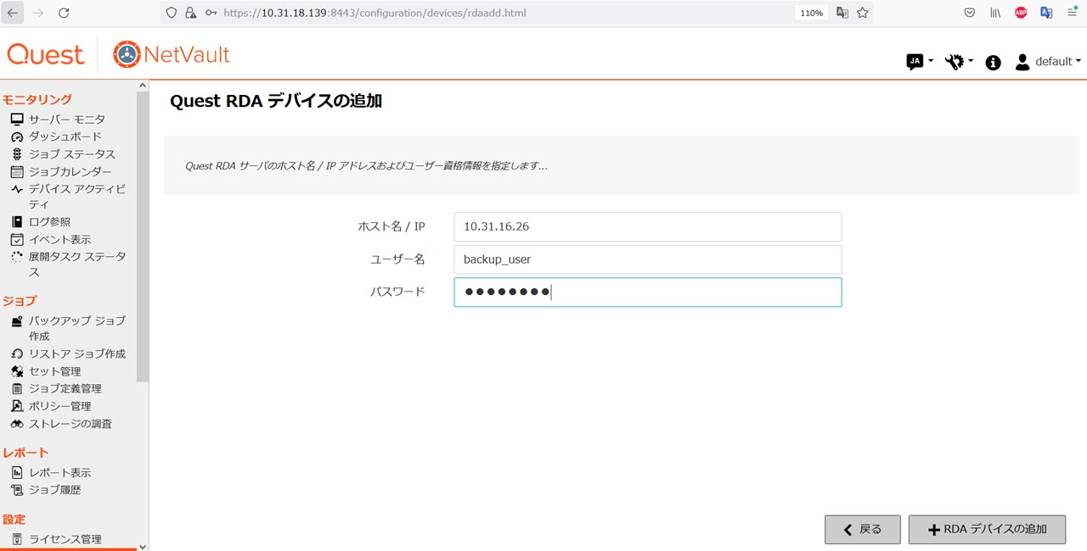The image size is (1087, 551).
Task: Click the ジョブ履歴 history icon
Action: [x=17, y=490]
